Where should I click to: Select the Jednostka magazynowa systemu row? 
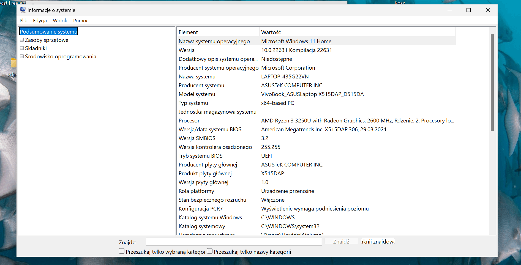317,112
